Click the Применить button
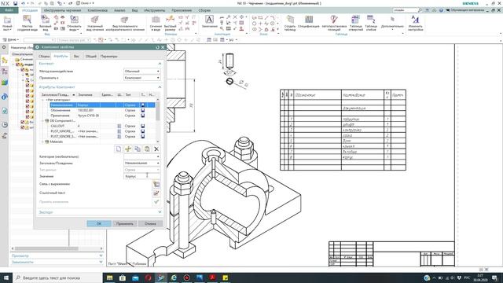This screenshot has width=503, height=283. [125, 223]
